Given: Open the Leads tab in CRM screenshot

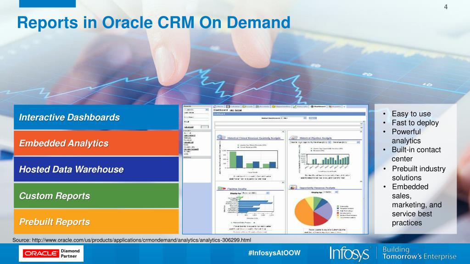Looking at the screenshot, I should click(248, 106).
